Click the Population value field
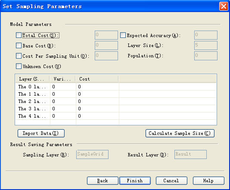This screenshot has width=230, height=190. (x=206, y=56)
